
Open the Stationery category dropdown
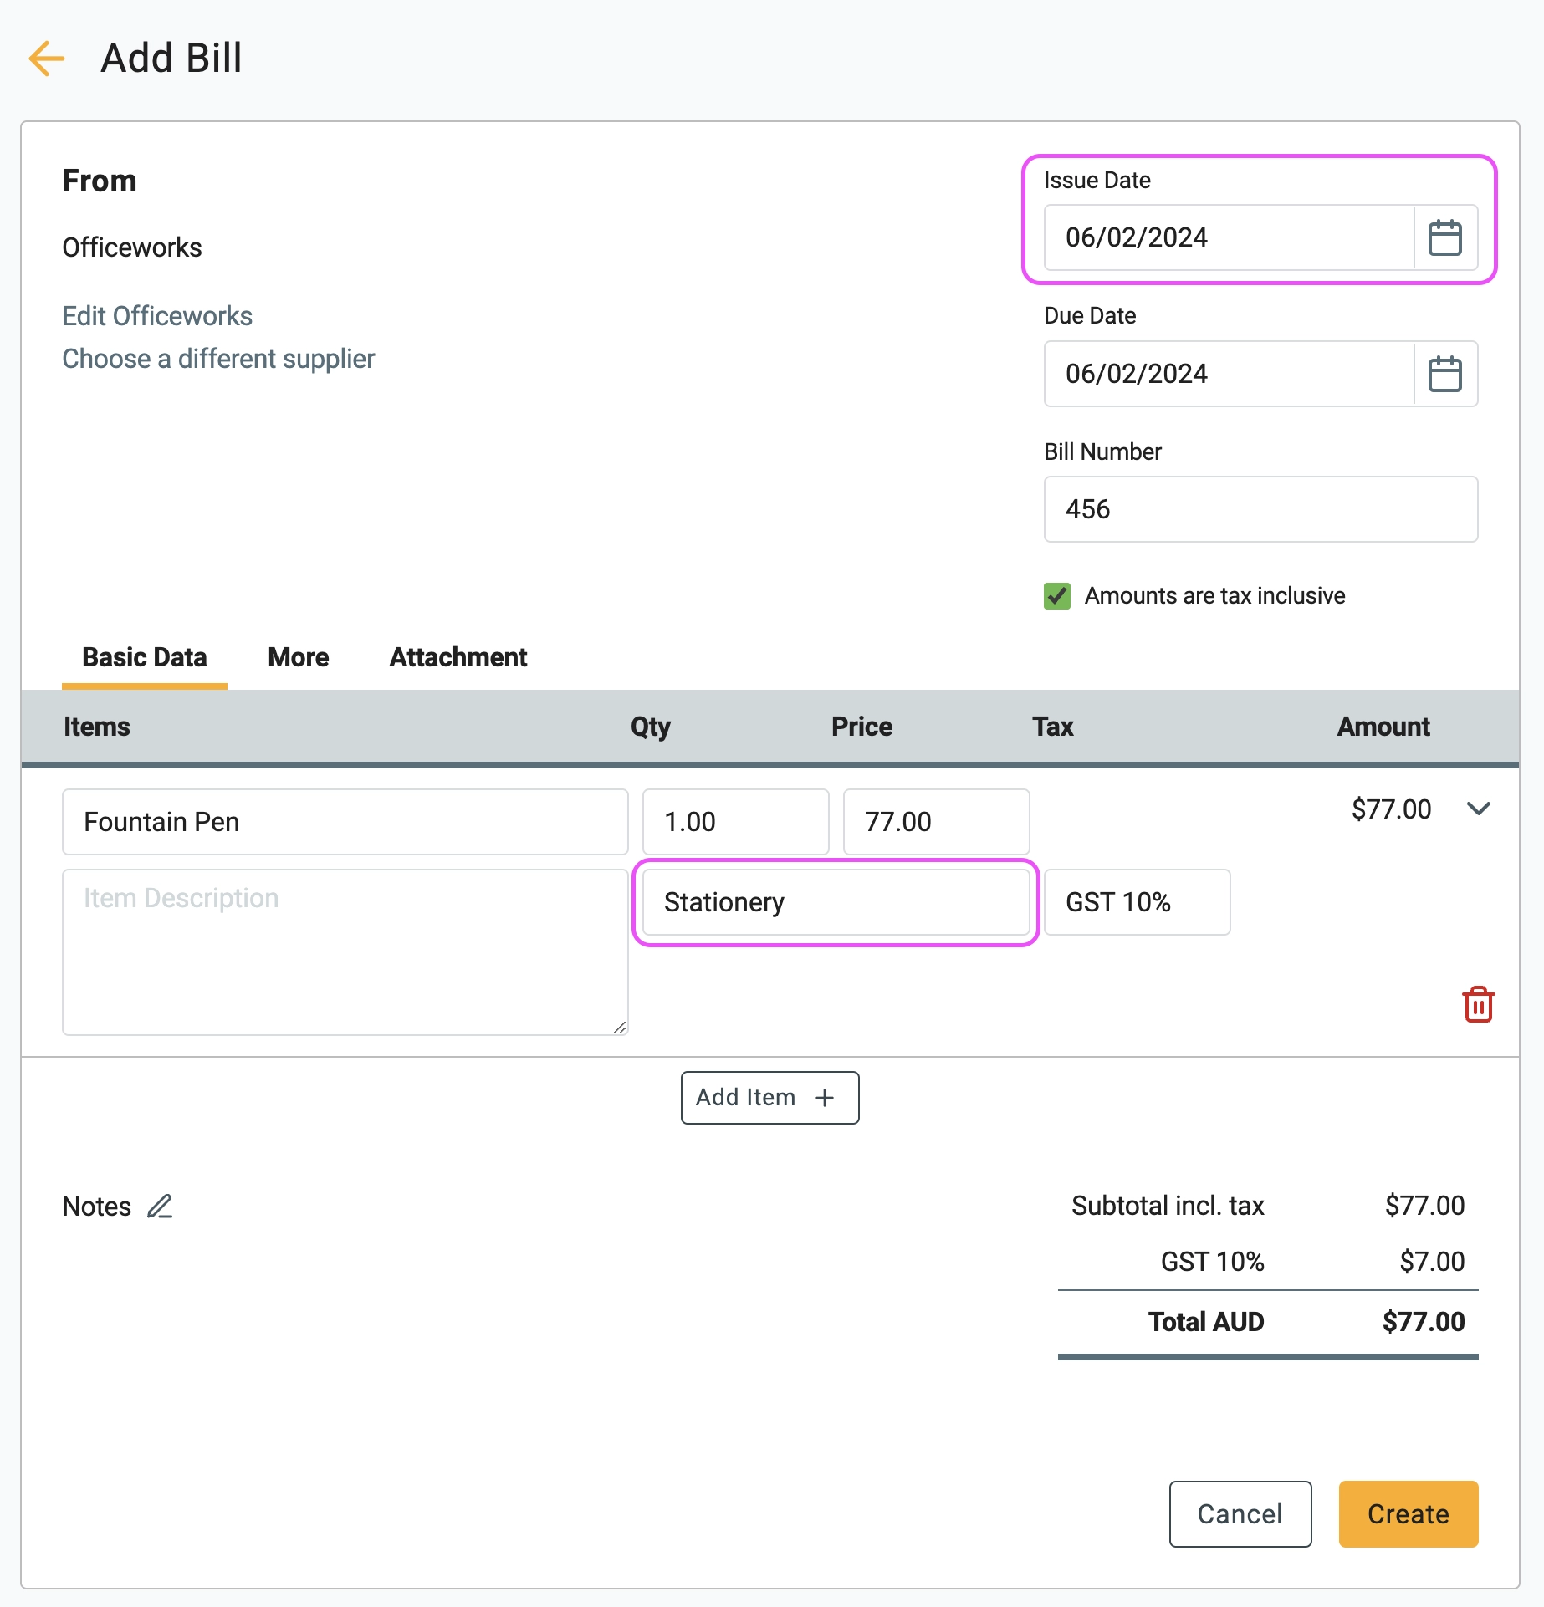pyautogui.click(x=836, y=903)
